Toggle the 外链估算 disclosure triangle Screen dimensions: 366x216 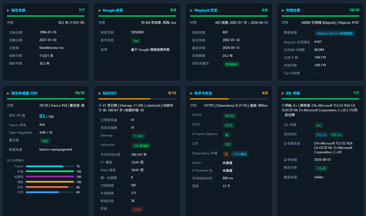point(283,10)
